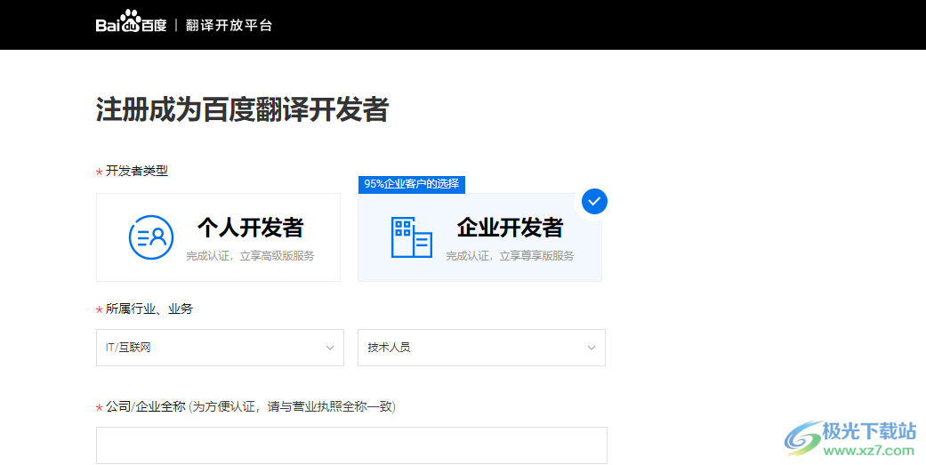Click the blue checkmark badge

(x=594, y=201)
